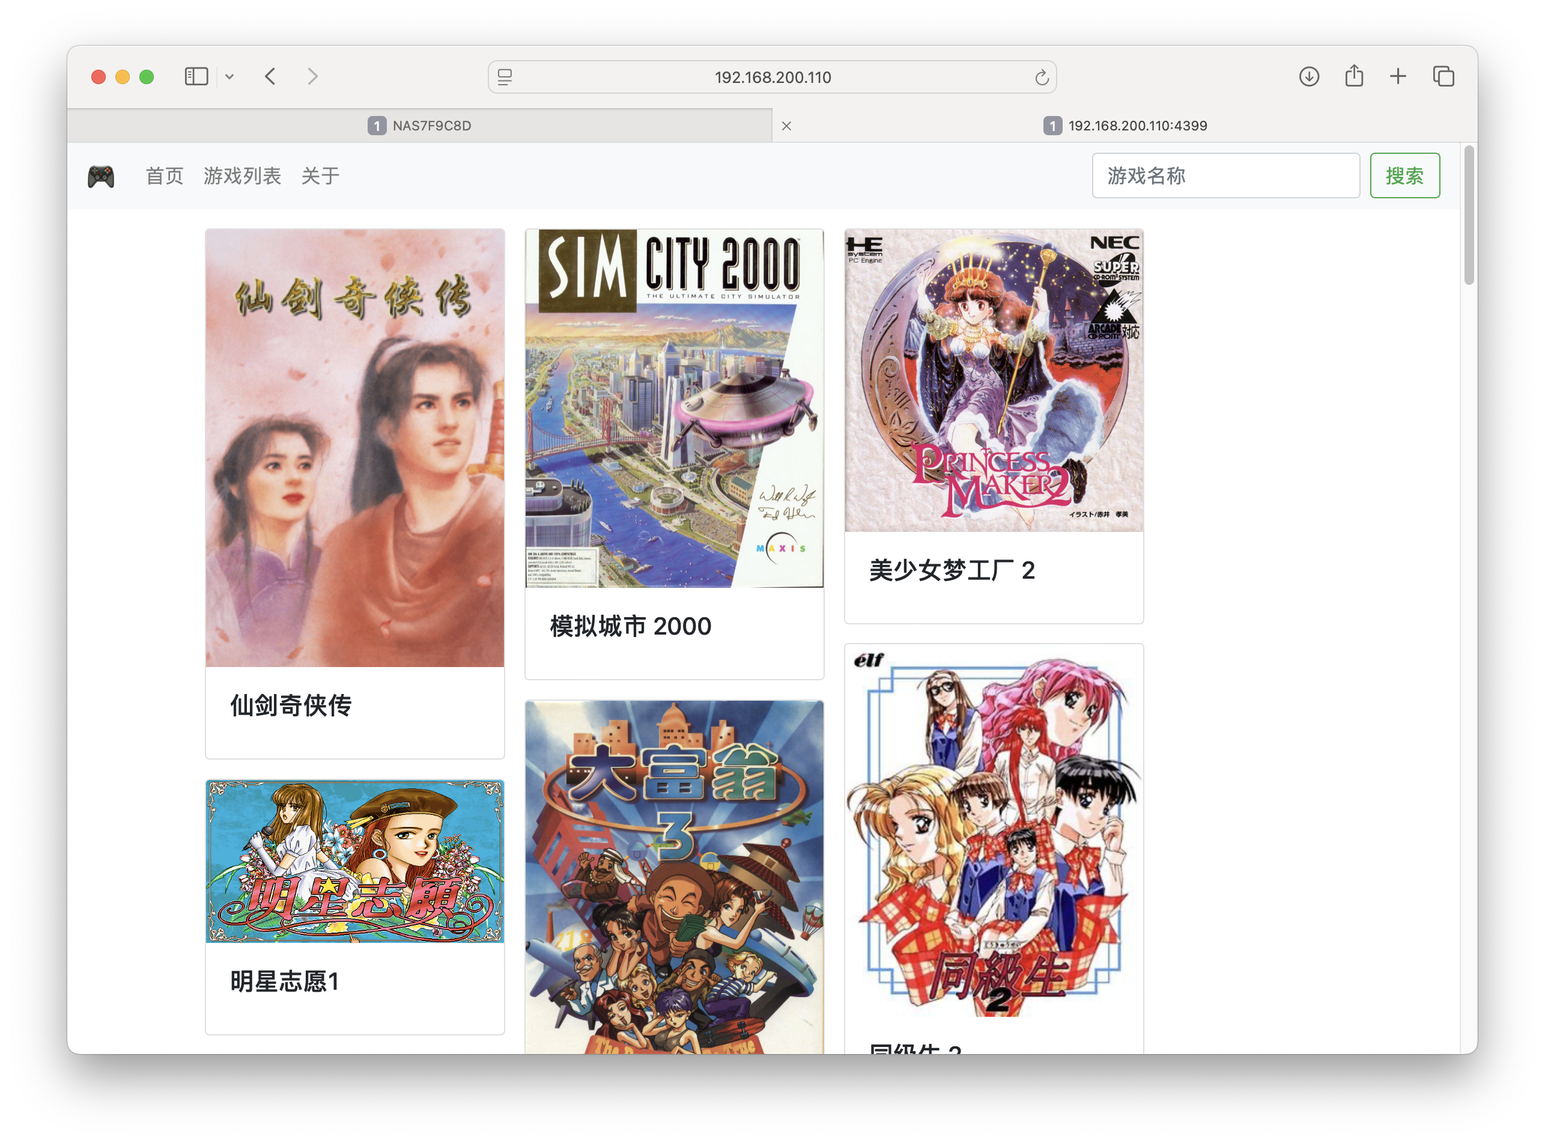
Task: Open the Princess Maker 2 cover image
Action: click(x=994, y=380)
